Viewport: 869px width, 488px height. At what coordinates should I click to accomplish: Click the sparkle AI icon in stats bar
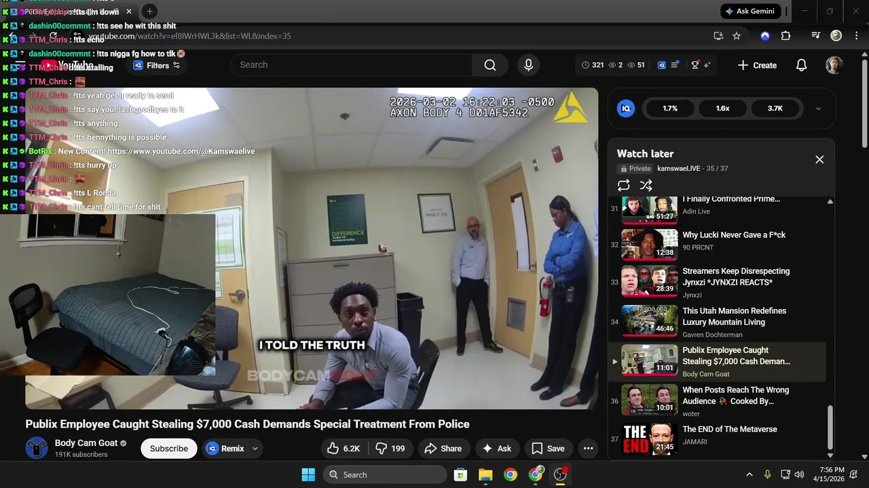707,65
